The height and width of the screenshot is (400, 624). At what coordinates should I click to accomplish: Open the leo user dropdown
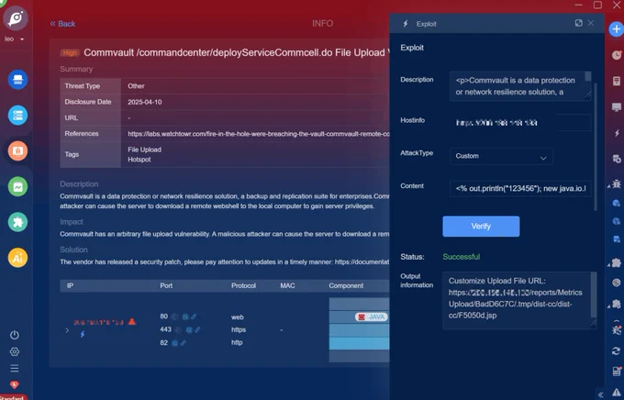click(15, 39)
